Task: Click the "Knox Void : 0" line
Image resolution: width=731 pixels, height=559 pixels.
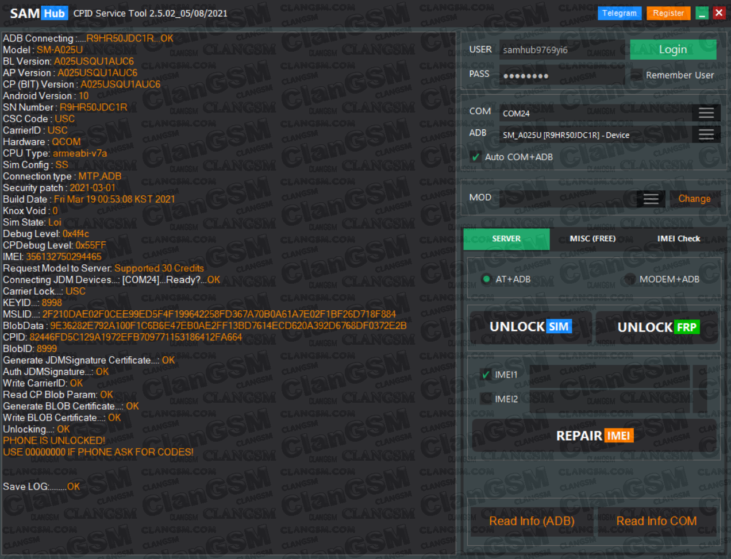Action: (x=30, y=211)
